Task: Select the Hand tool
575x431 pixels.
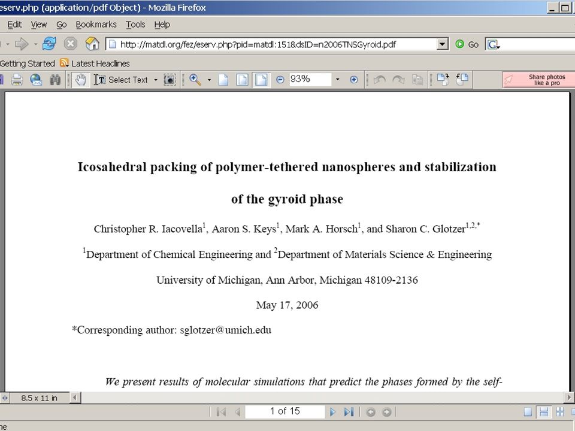Action: click(x=81, y=80)
